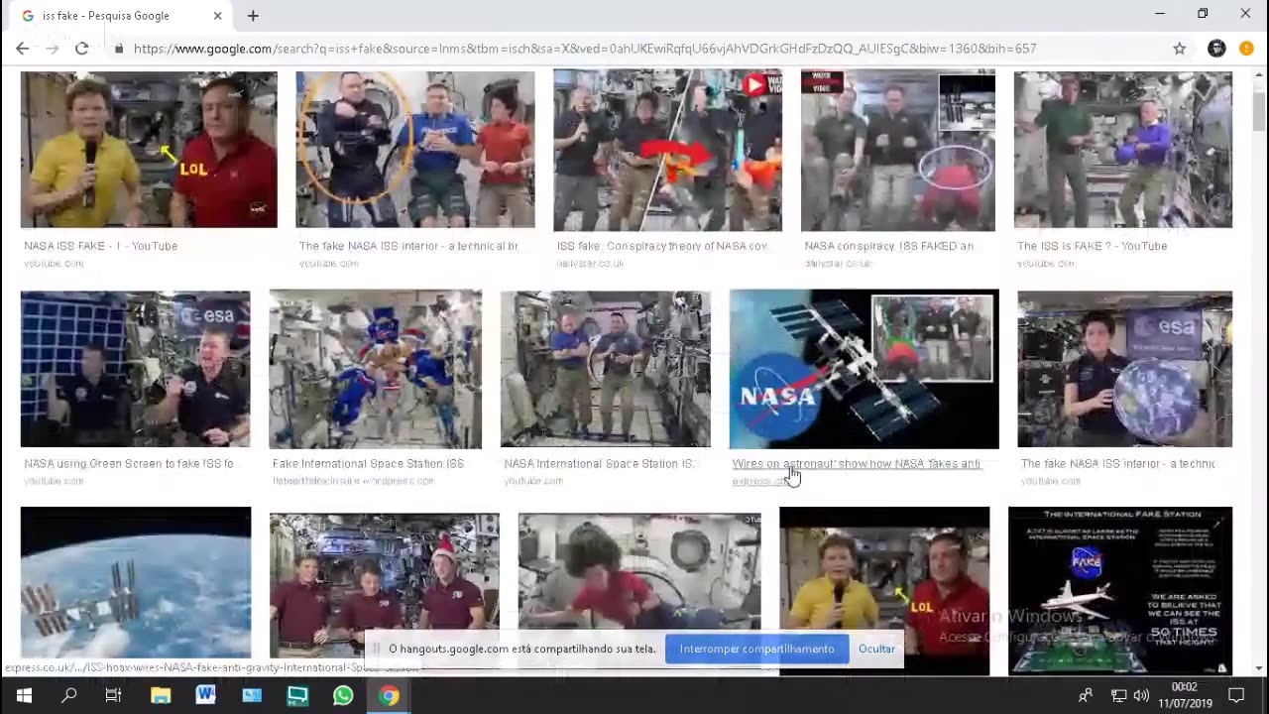Open the 'NASA ISS FAKE - 1 - YouTube' caption link
The image size is (1269, 714).
tap(100, 246)
